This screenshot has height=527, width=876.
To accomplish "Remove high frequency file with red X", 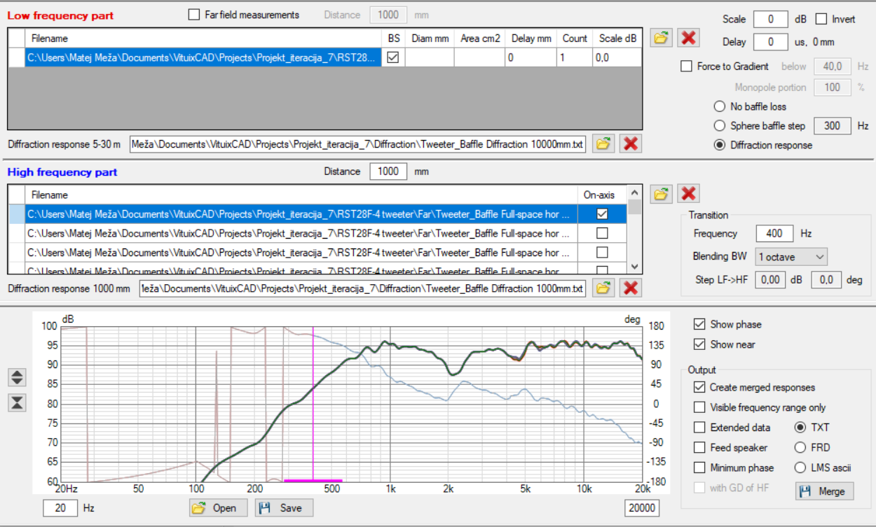I will (x=689, y=194).
